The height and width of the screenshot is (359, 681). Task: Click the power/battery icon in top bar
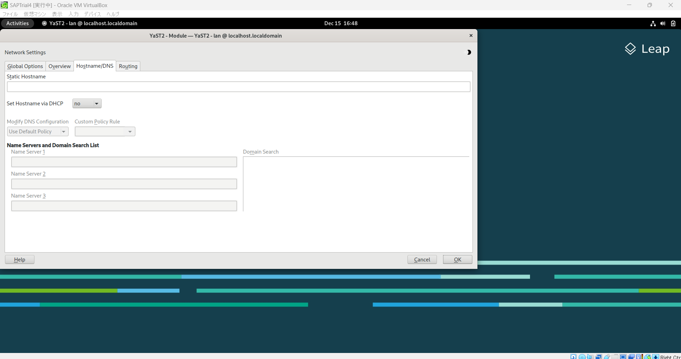point(673,23)
